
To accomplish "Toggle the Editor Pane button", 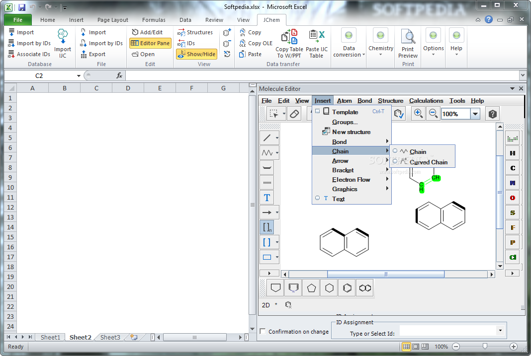I will point(150,43).
